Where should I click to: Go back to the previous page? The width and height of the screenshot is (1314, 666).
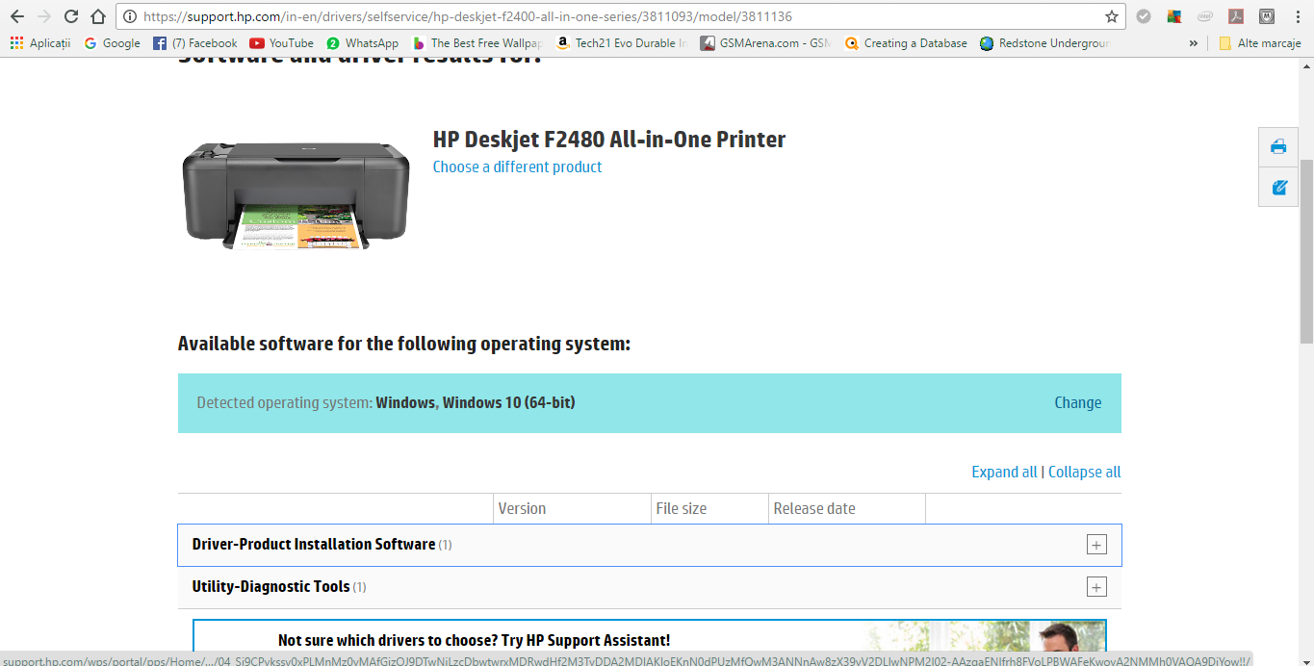point(16,16)
